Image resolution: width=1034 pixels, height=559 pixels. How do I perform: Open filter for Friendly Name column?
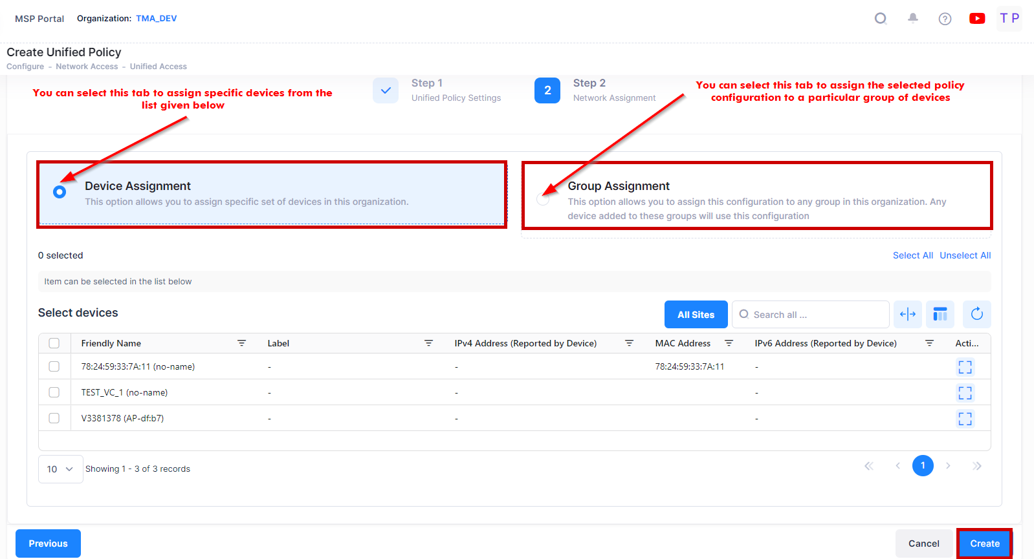(241, 343)
